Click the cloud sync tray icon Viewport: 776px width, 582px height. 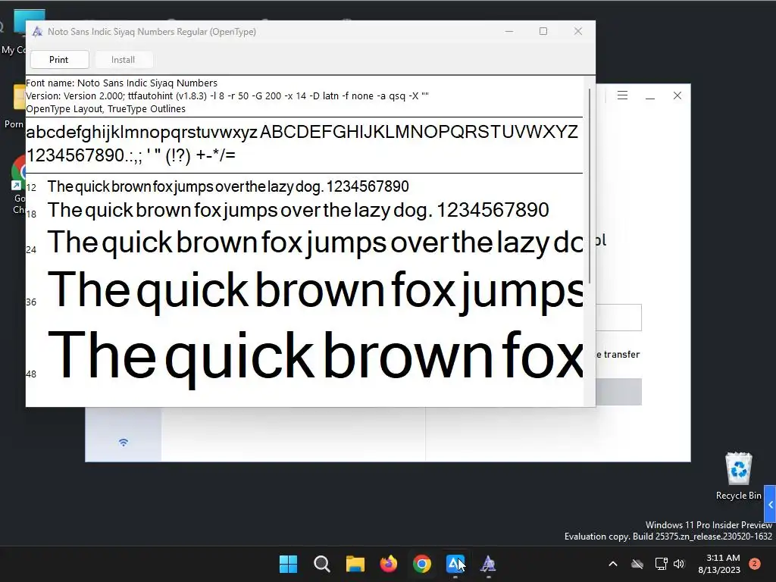pyautogui.click(x=637, y=564)
